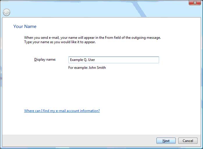Image resolution: width=203 pixels, height=149 pixels.
Task: Click the 'For example: John Smith' hint
Action: 87,68
